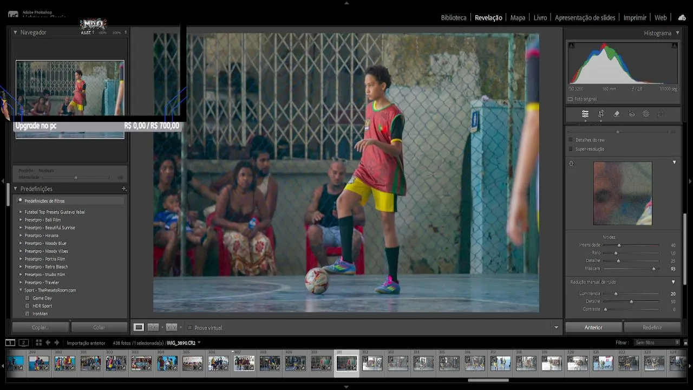Enable Prova virtual checkbox

(189, 328)
